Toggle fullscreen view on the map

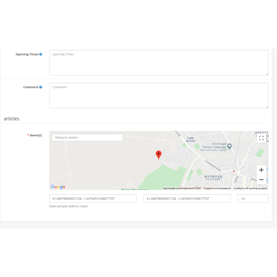pyautogui.click(x=261, y=138)
